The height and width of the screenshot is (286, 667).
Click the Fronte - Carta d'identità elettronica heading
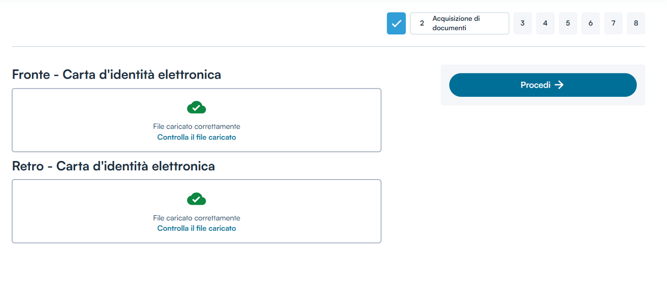[116, 74]
